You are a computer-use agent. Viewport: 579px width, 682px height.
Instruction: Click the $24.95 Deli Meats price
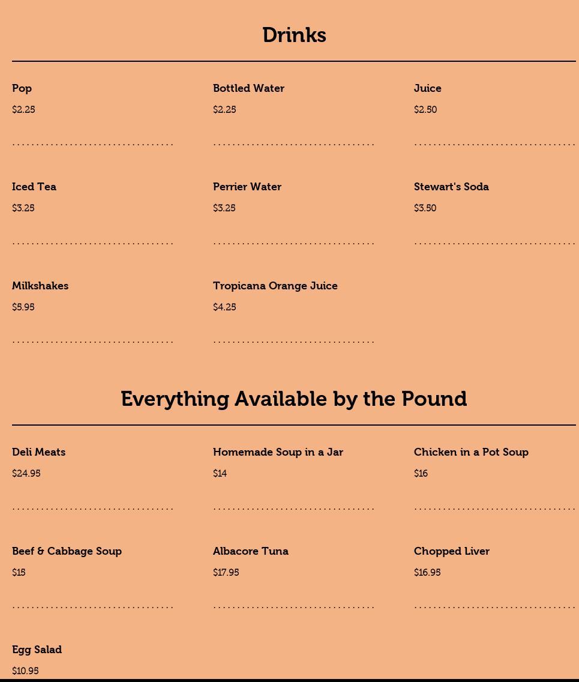26,474
